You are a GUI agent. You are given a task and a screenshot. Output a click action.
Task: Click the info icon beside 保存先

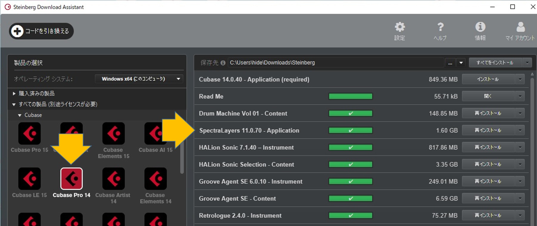point(223,63)
